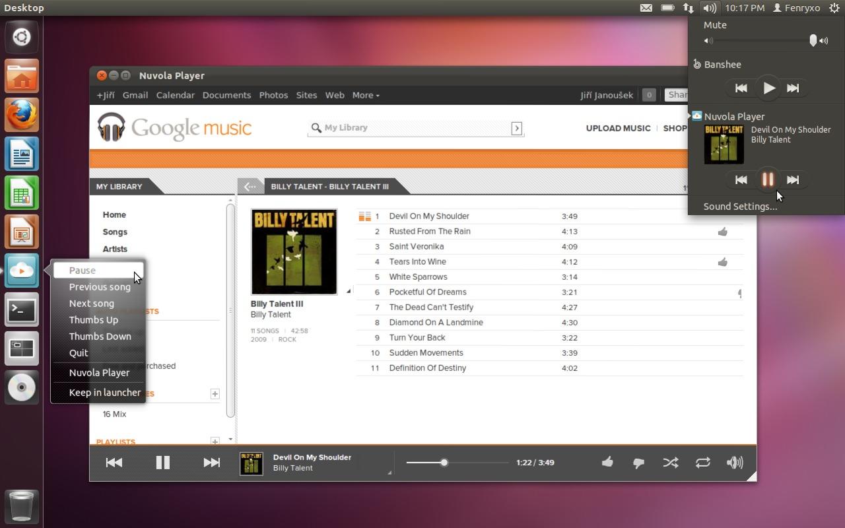845x528 pixels.
Task: Click the system volume slider handle
Action: coord(813,41)
